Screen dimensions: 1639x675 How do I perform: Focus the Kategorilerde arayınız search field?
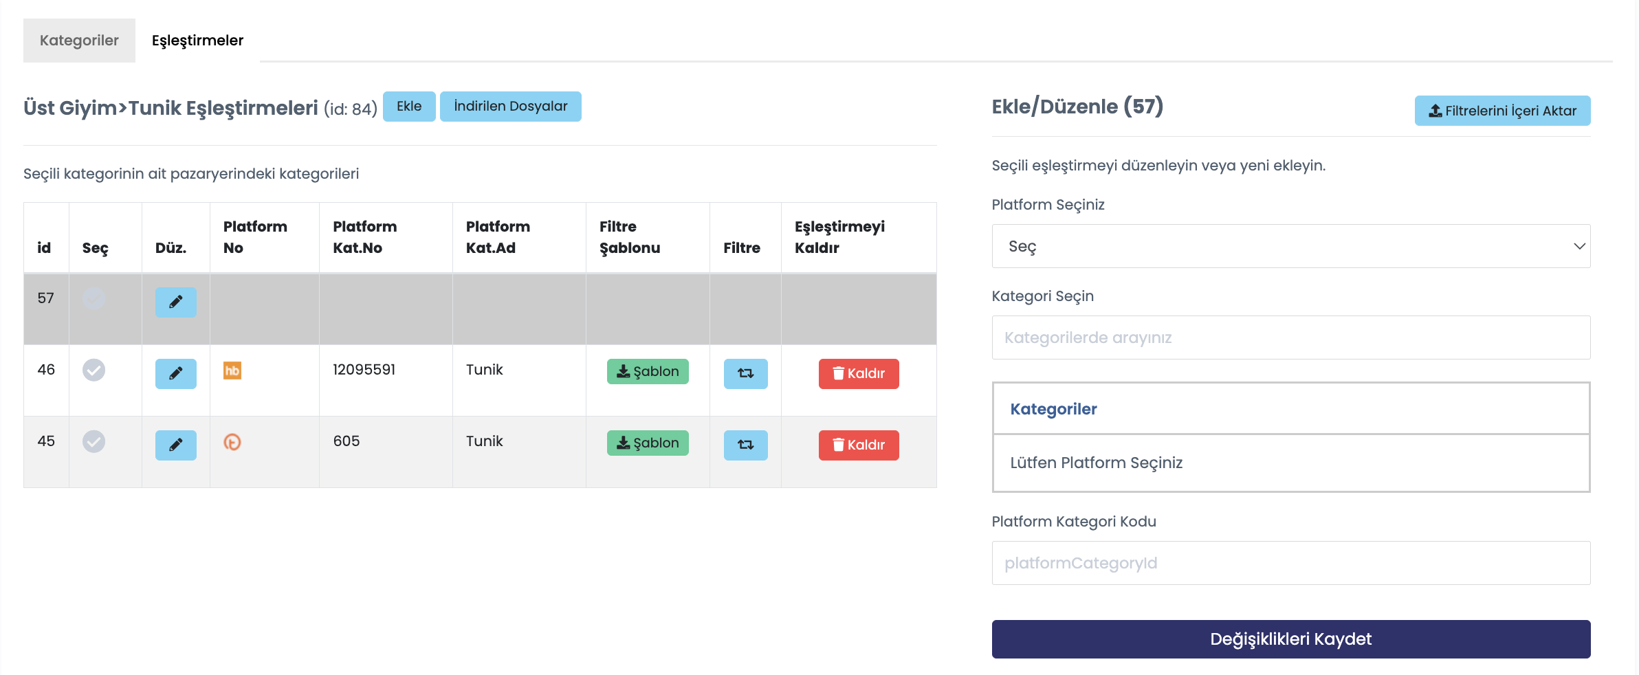[x=1290, y=337]
